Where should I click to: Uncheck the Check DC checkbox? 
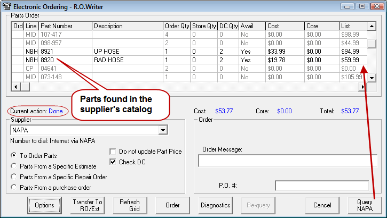[x=113, y=162]
